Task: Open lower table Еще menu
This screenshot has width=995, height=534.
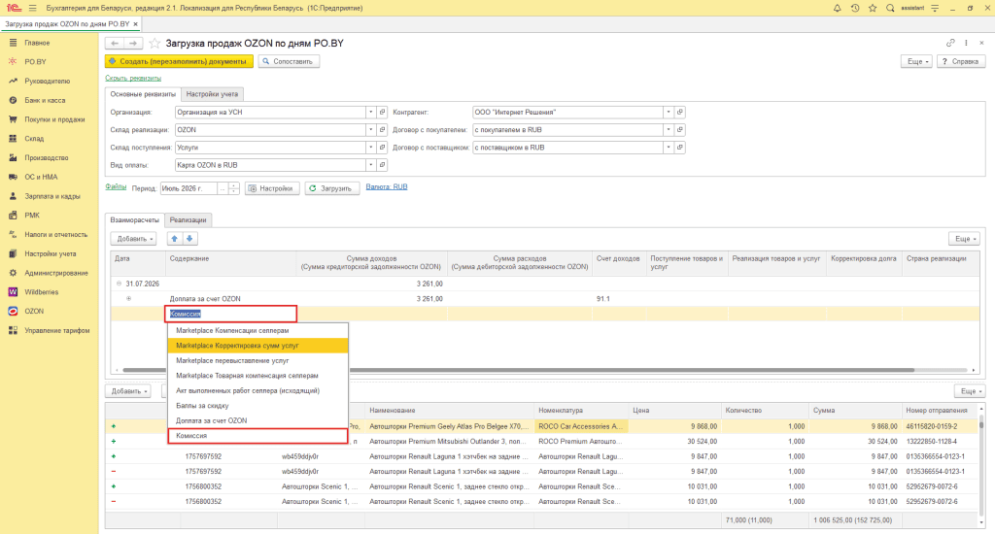Action: coord(970,391)
